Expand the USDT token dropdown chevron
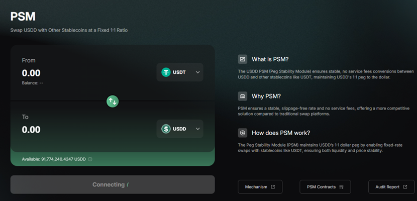 pos(197,72)
